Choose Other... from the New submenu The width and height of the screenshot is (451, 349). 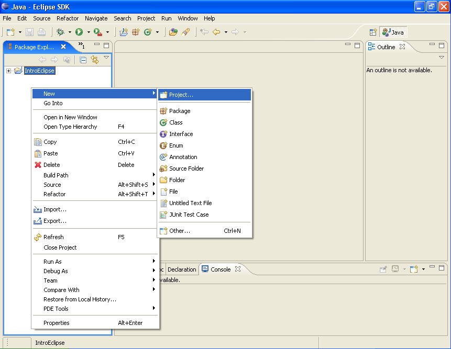pos(204,231)
